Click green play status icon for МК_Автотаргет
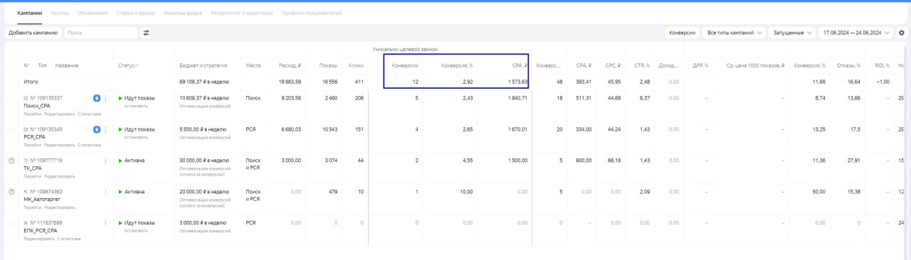This screenshot has height=260, width=911. (x=121, y=192)
